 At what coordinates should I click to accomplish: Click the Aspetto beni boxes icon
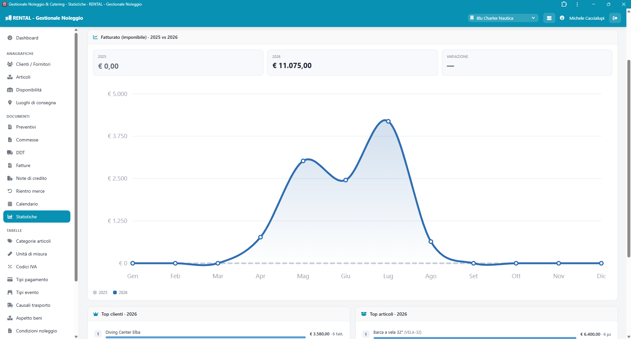[x=10, y=318]
